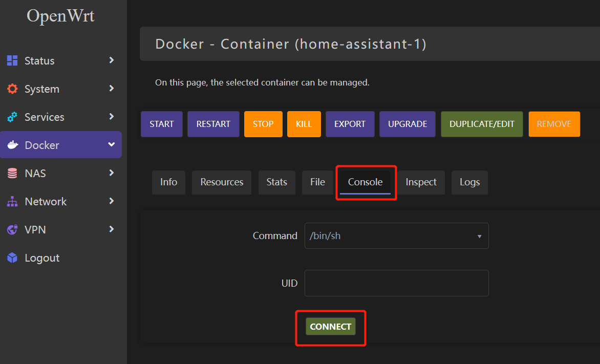
Task: Click the NAS database icon
Action: [12, 174]
